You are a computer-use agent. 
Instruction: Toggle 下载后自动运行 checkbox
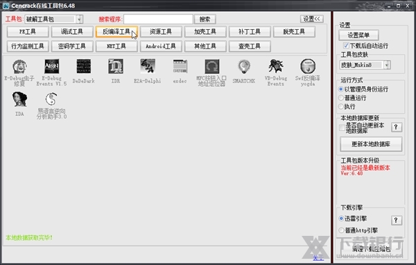coord(346,46)
